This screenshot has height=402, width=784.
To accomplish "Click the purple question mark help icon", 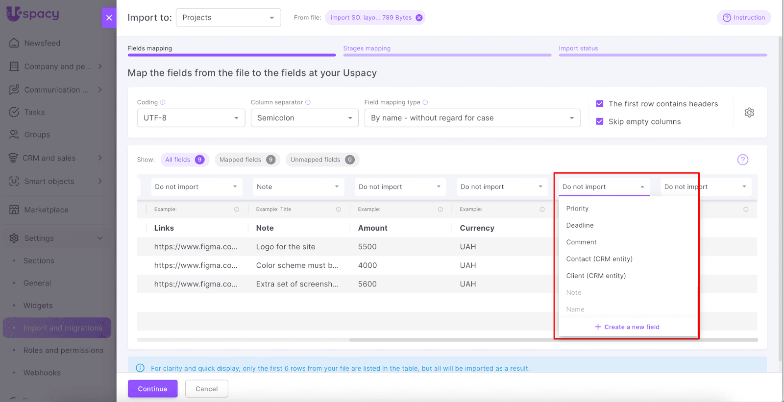I will pos(742,160).
